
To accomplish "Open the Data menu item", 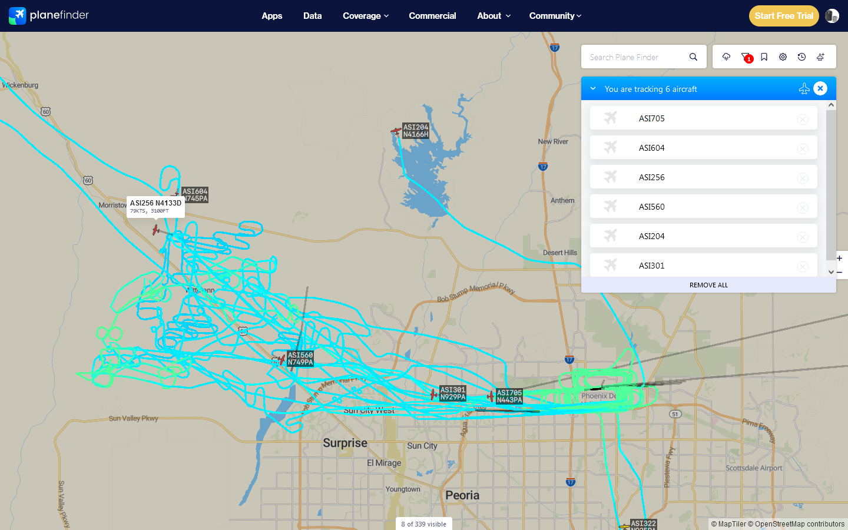I will point(313,16).
